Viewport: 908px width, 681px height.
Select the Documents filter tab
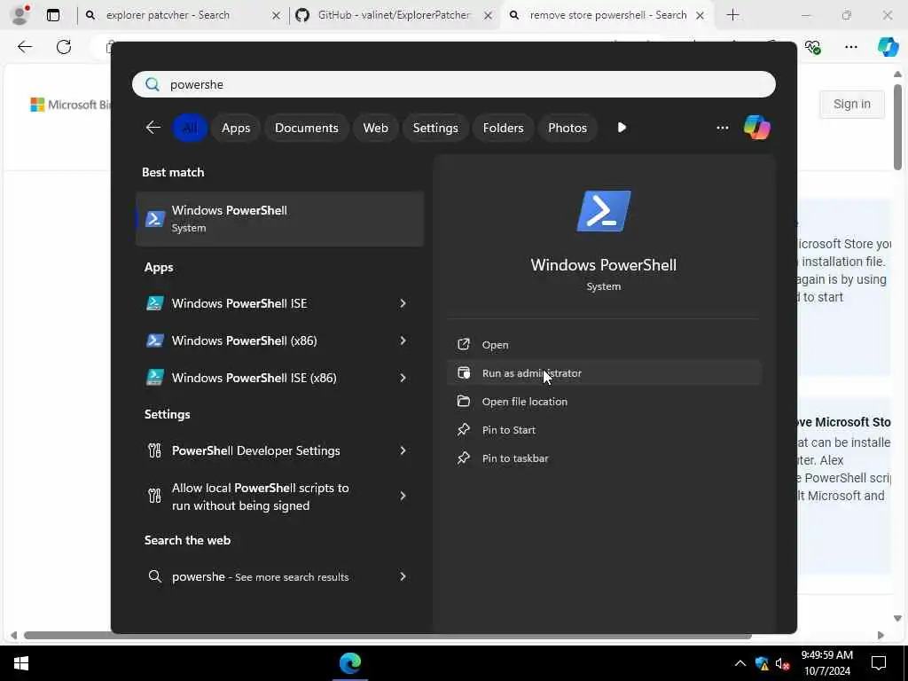click(306, 128)
